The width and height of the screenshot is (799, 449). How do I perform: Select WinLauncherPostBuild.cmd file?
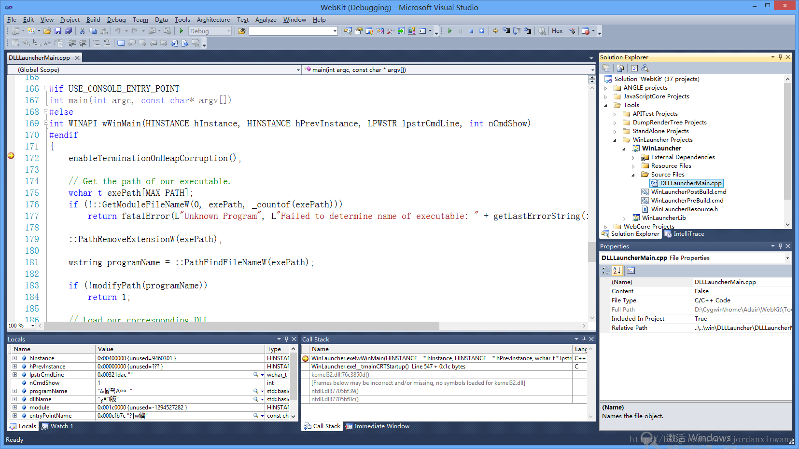point(688,192)
